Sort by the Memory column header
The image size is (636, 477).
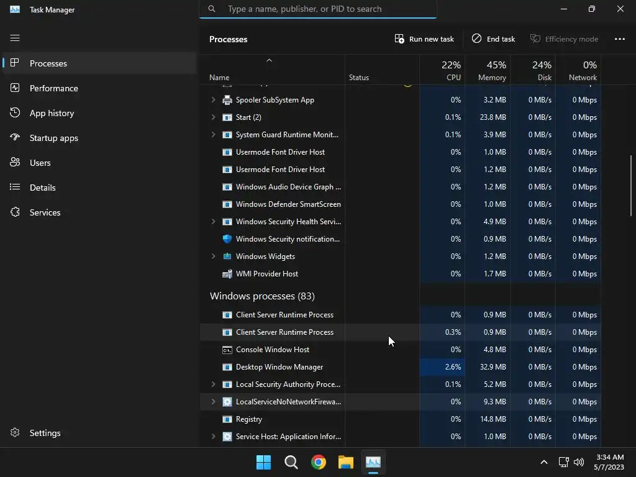click(488, 70)
